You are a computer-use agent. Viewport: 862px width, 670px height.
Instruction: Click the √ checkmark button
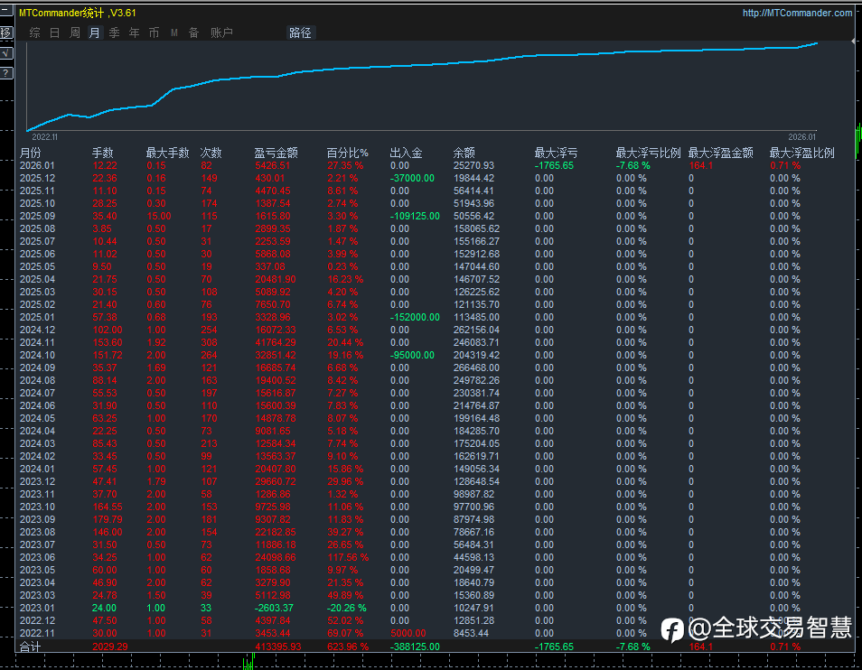[6, 53]
